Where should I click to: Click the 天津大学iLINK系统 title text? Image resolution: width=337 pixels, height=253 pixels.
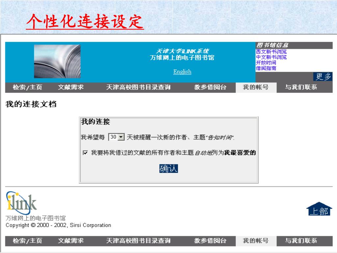click(182, 51)
